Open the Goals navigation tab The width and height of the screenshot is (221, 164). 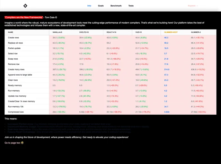tap(101, 6)
